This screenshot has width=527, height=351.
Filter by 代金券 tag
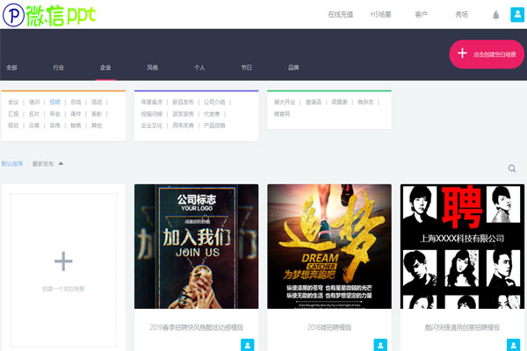pyautogui.click(x=212, y=114)
